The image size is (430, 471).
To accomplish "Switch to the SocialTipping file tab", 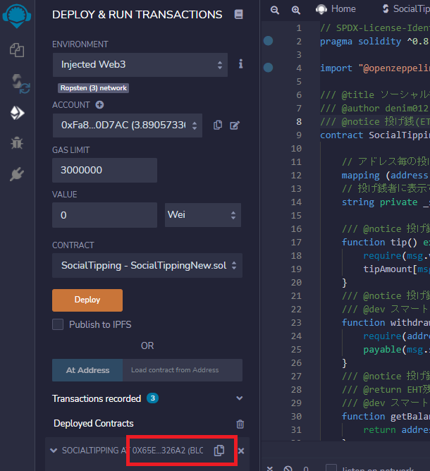I will (406, 9).
